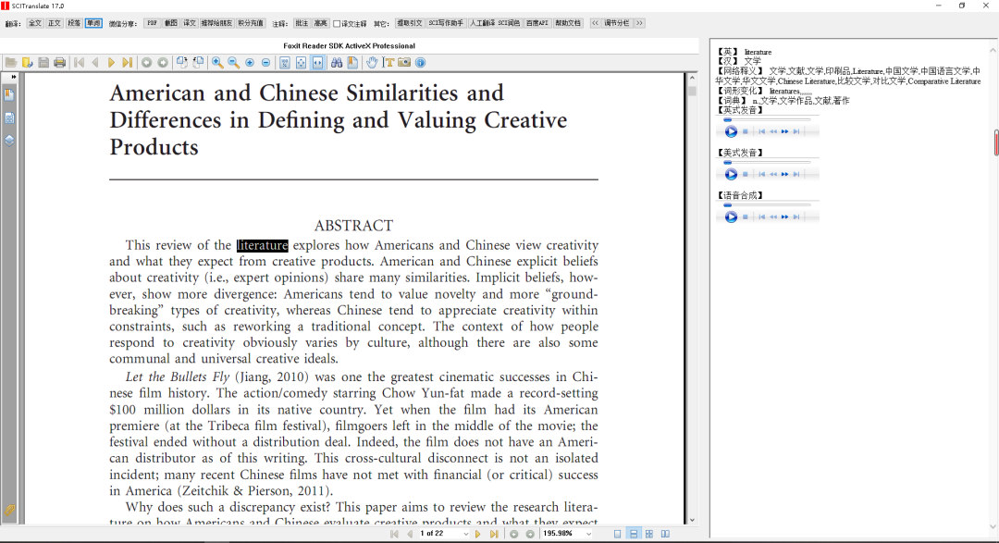Image resolution: width=999 pixels, height=543 pixels.
Task: Toggle the Fit Width toolbar icon
Action: (x=317, y=63)
